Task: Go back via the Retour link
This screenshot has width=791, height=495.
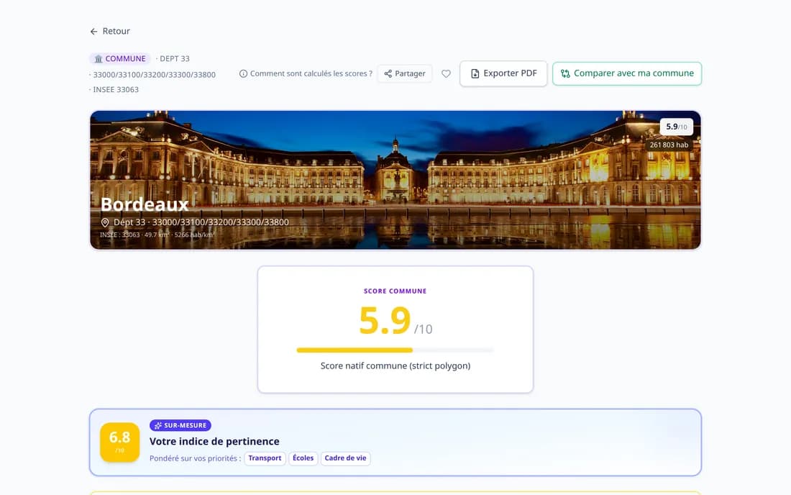Action: [x=110, y=31]
